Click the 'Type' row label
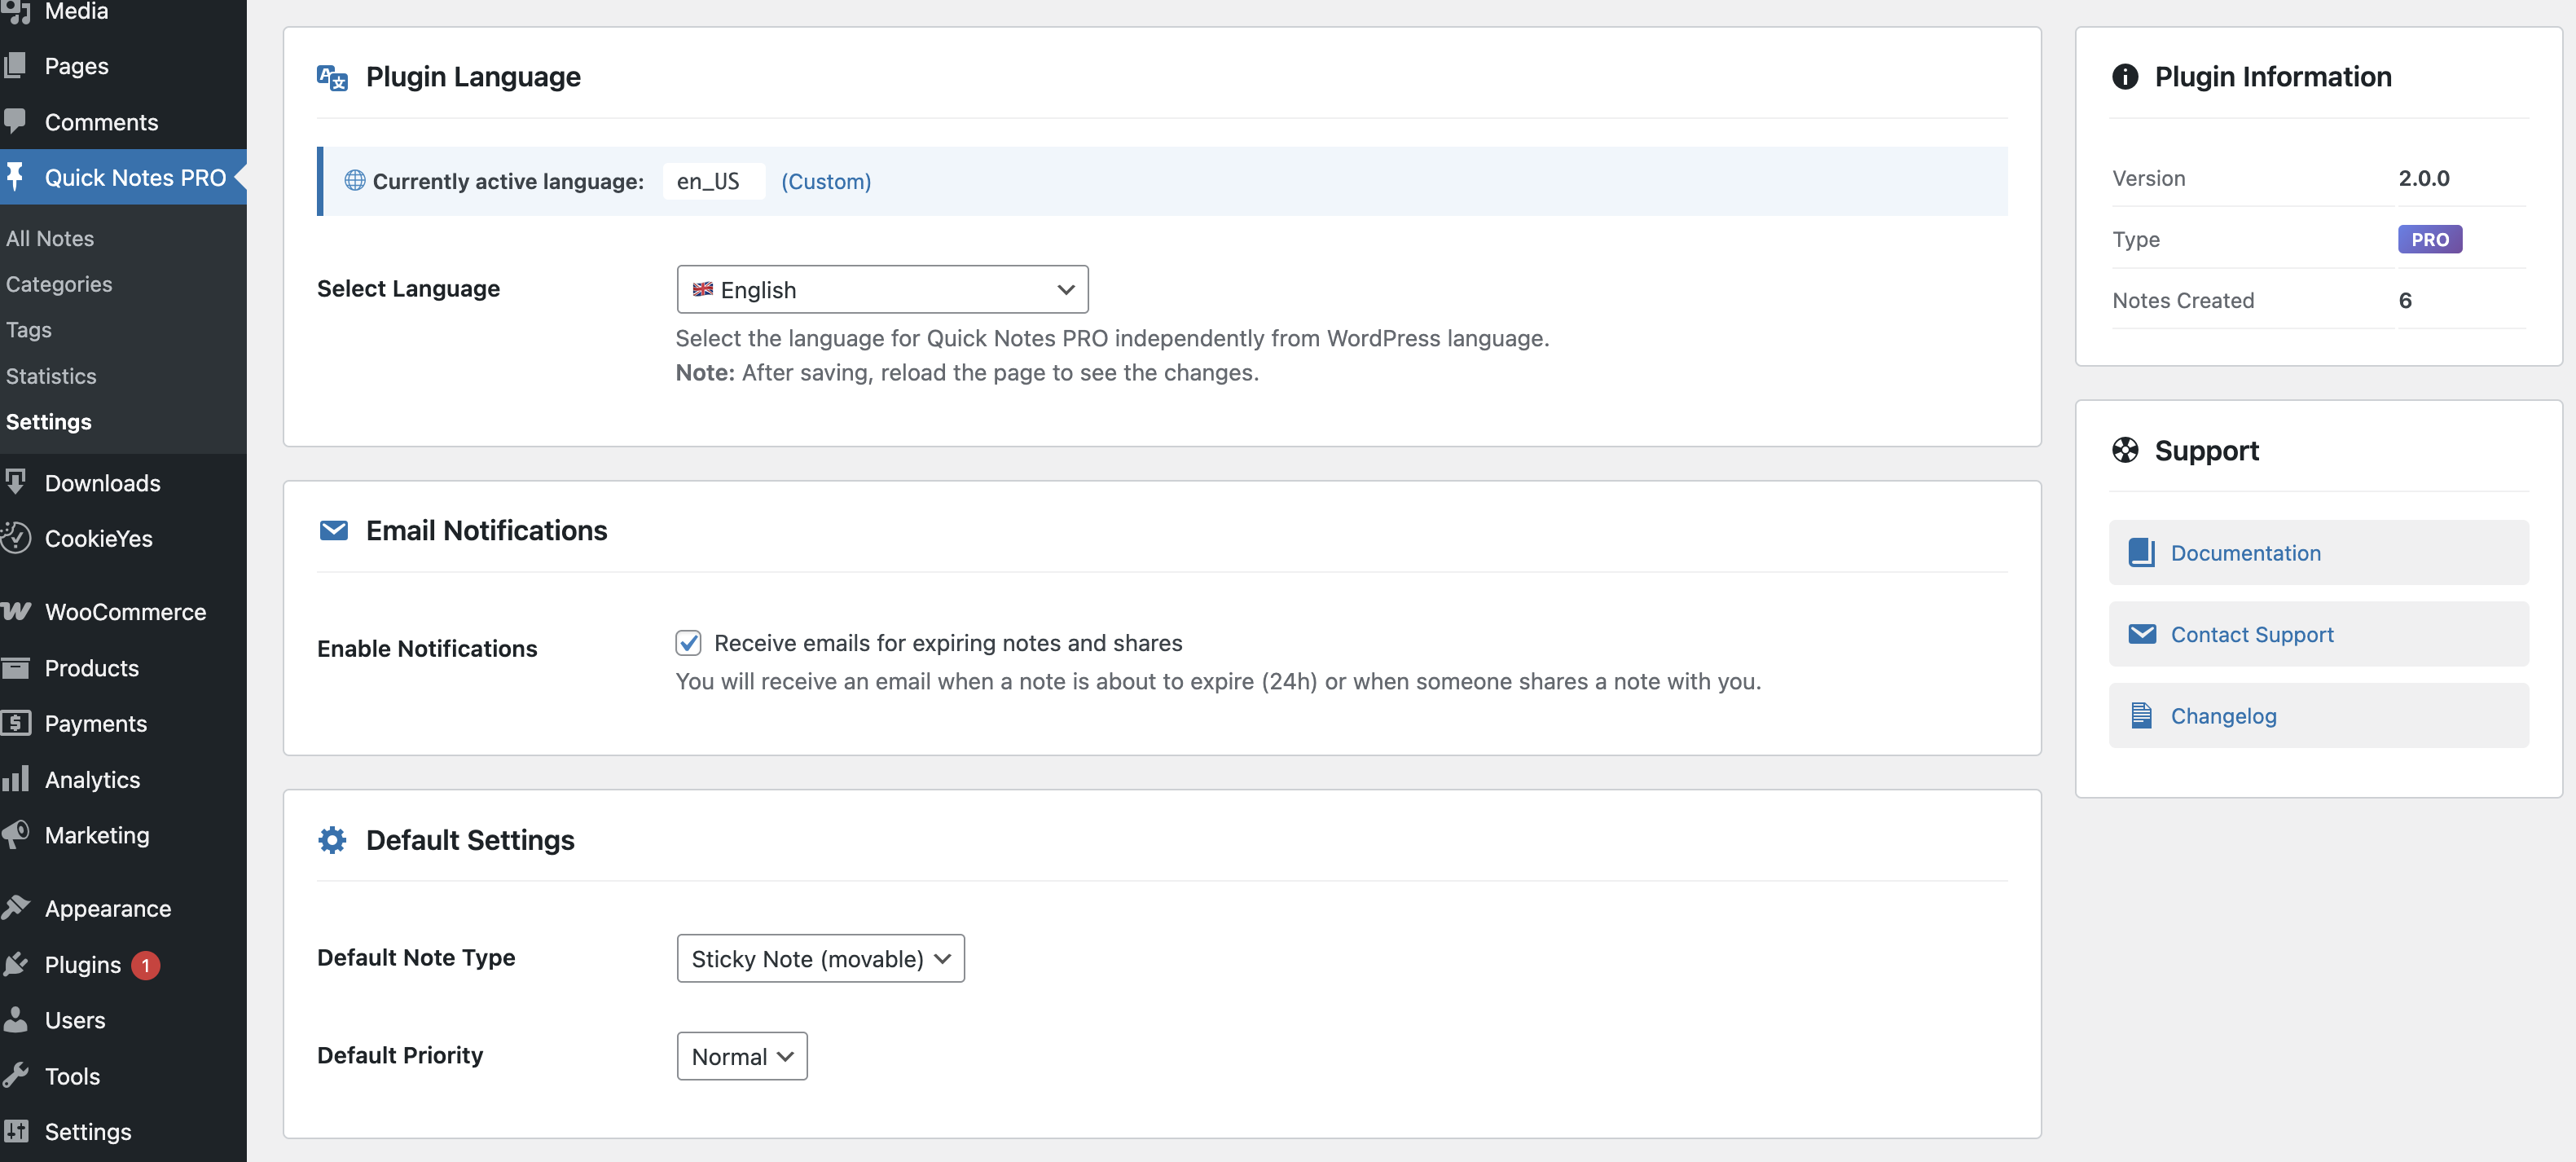 point(2136,239)
